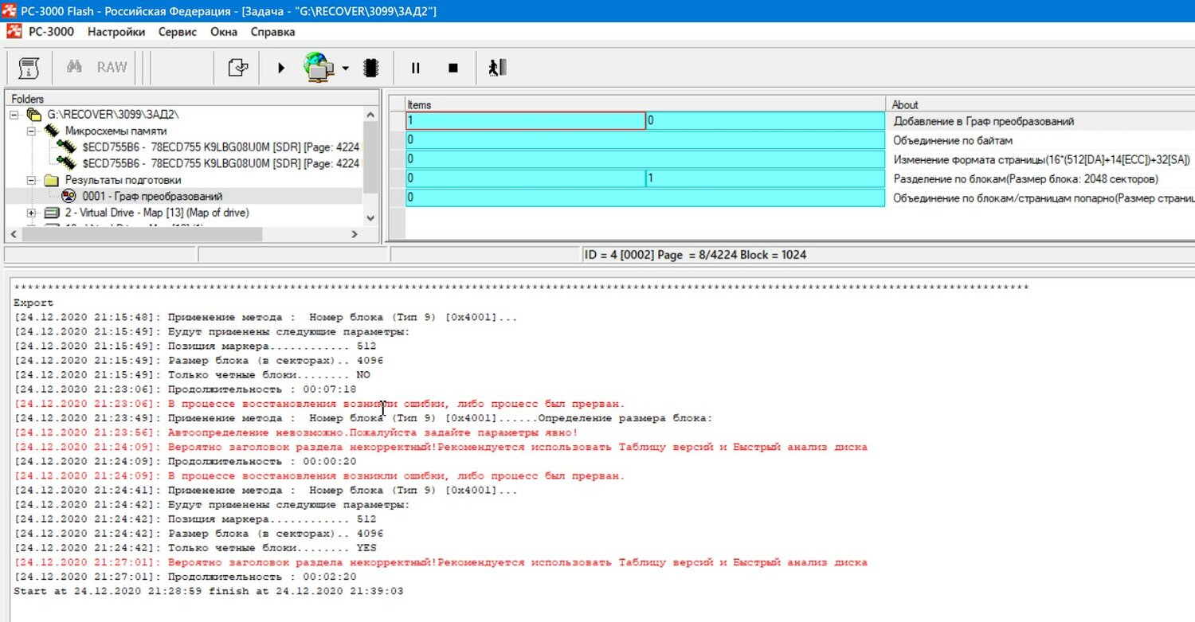1195x622 pixels.
Task: Click the Export line in the log
Action: [x=33, y=303]
